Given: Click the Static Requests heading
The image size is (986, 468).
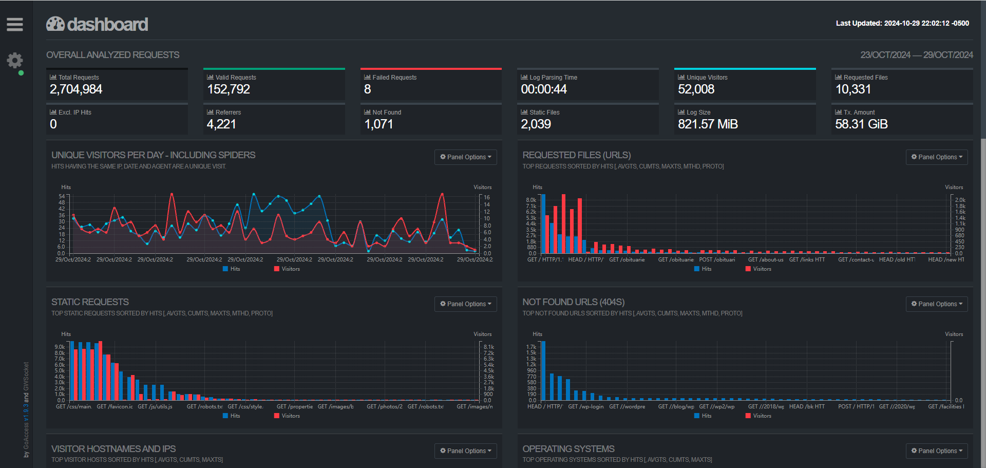Looking at the screenshot, I should point(90,302).
